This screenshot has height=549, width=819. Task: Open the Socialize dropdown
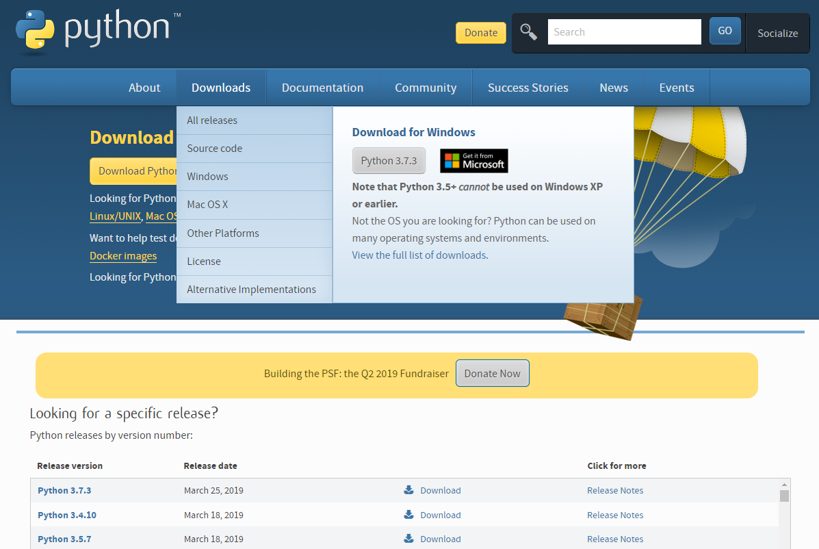point(778,34)
